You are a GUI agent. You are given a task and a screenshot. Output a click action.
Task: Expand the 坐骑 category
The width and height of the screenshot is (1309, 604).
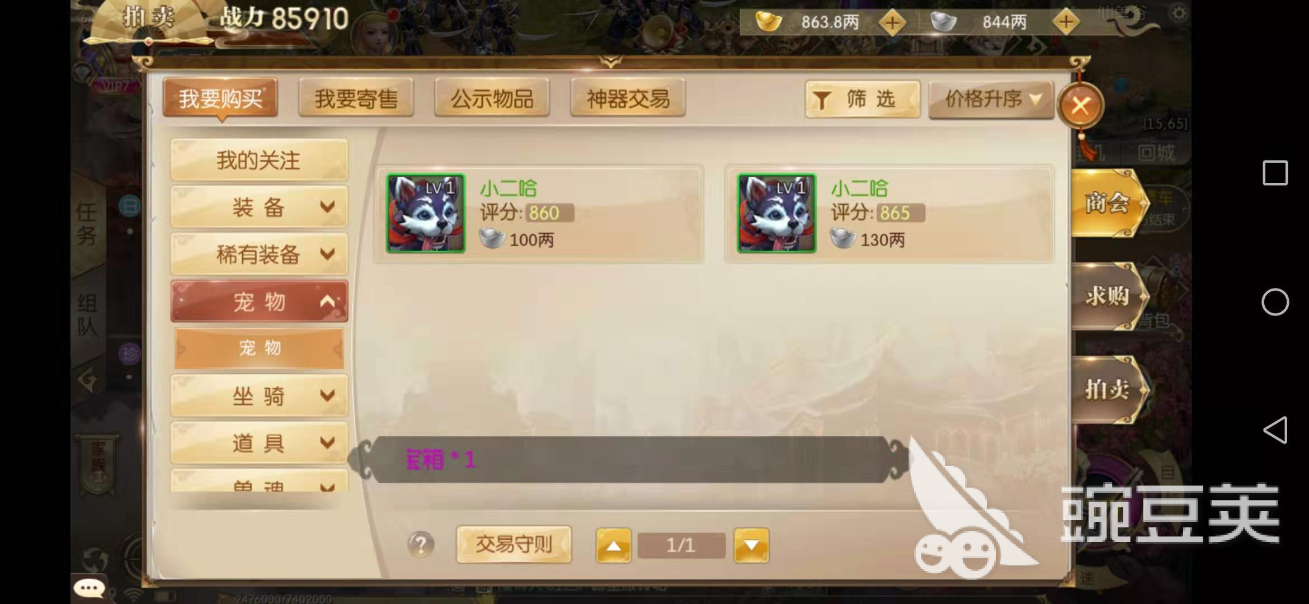pos(259,396)
